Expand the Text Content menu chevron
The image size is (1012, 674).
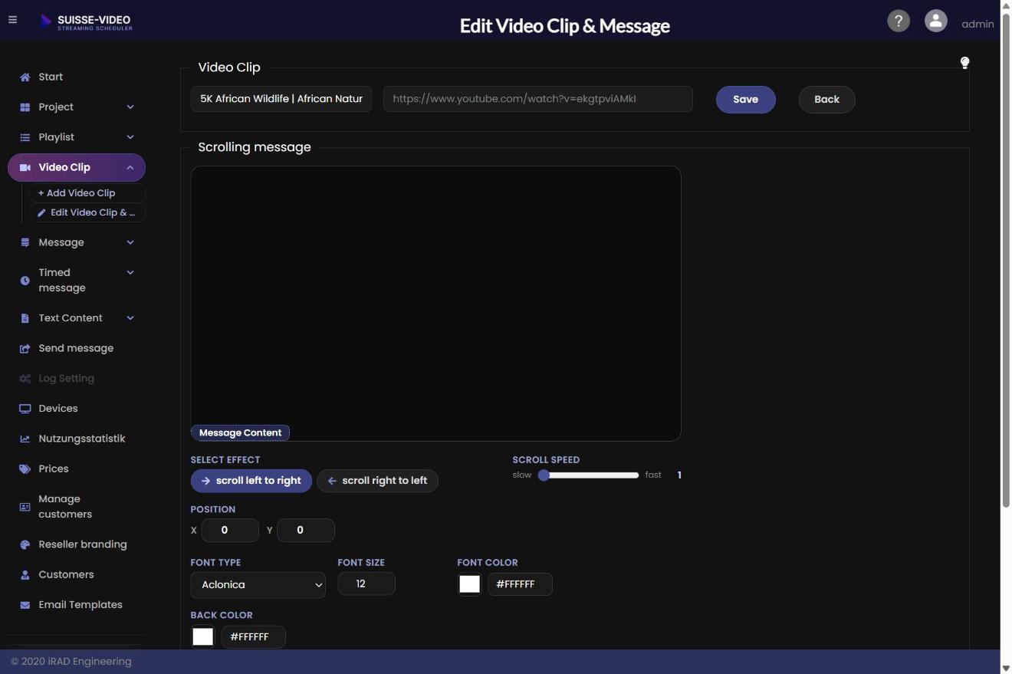[130, 318]
